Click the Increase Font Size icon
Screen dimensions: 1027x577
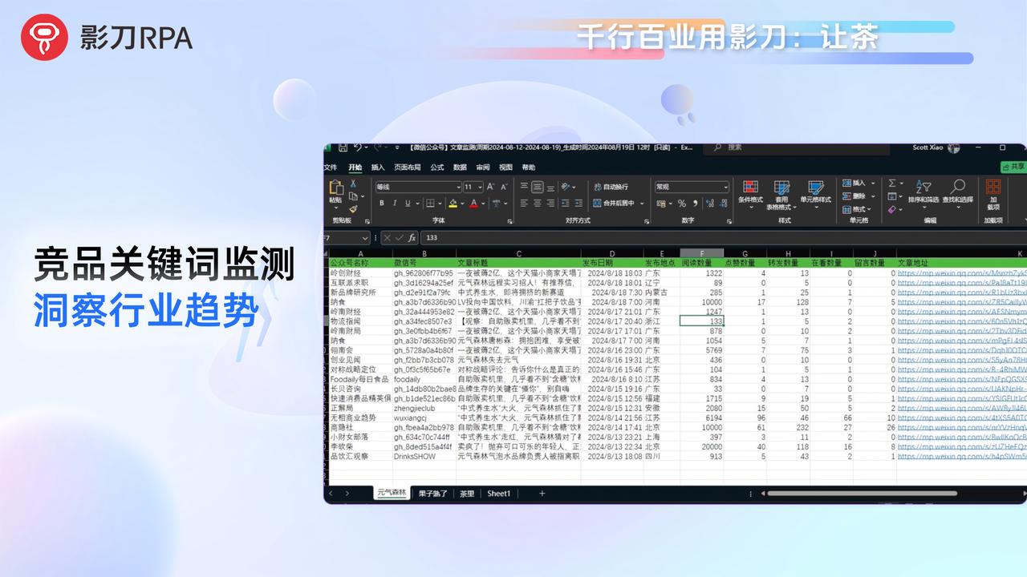(490, 187)
